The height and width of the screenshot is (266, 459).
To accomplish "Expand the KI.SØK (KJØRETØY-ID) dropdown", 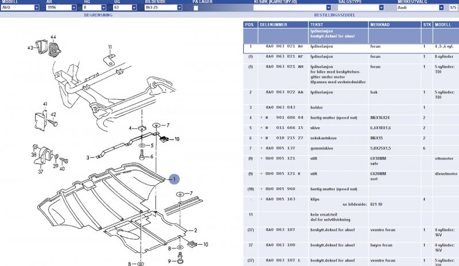I will [328, 8].
